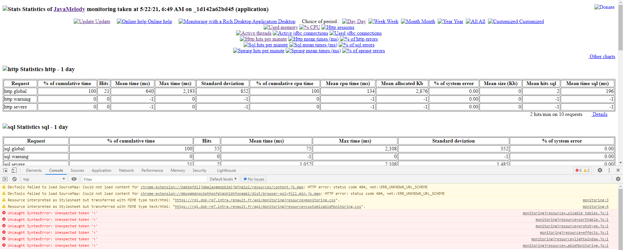The image size is (623, 250).
Task: Open the Security tab
Action: 199,170
